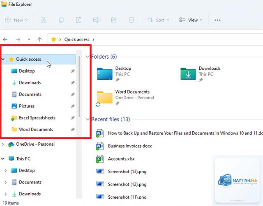Image resolution: width=263 pixels, height=206 pixels.
Task: Select Screenshot (12).png file
Action: tap(127, 184)
